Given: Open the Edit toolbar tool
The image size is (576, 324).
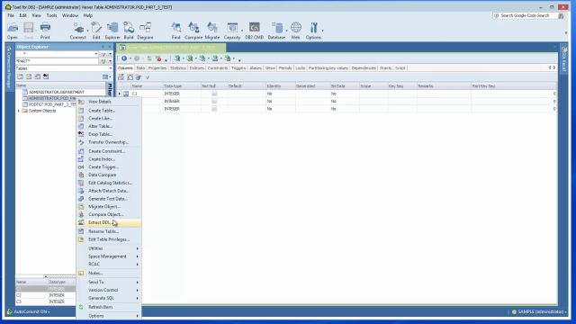Looking at the screenshot, I should tap(96, 31).
